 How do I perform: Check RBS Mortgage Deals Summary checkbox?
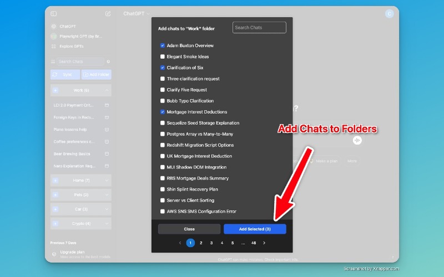tap(162, 178)
